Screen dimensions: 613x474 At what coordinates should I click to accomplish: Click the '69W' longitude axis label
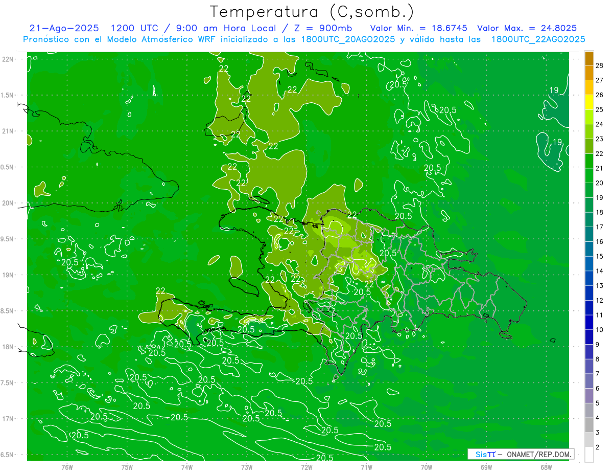pyautogui.click(x=486, y=467)
